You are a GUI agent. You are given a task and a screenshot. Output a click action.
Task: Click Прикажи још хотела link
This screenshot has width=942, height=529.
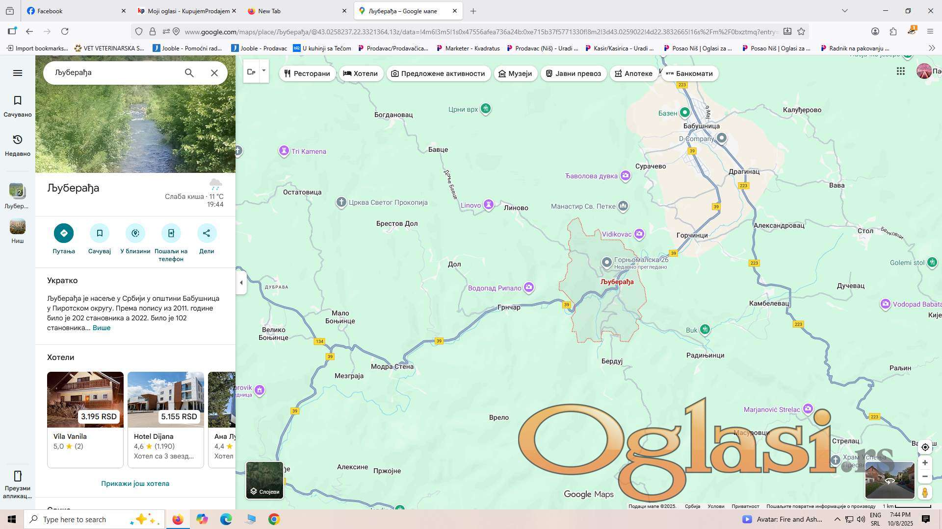pyautogui.click(x=135, y=483)
